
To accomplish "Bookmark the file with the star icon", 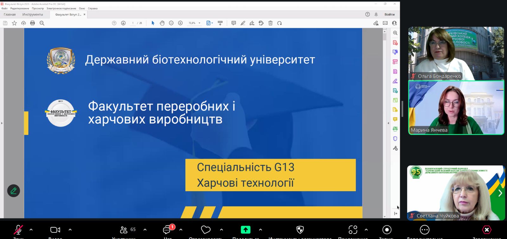I will (14, 23).
